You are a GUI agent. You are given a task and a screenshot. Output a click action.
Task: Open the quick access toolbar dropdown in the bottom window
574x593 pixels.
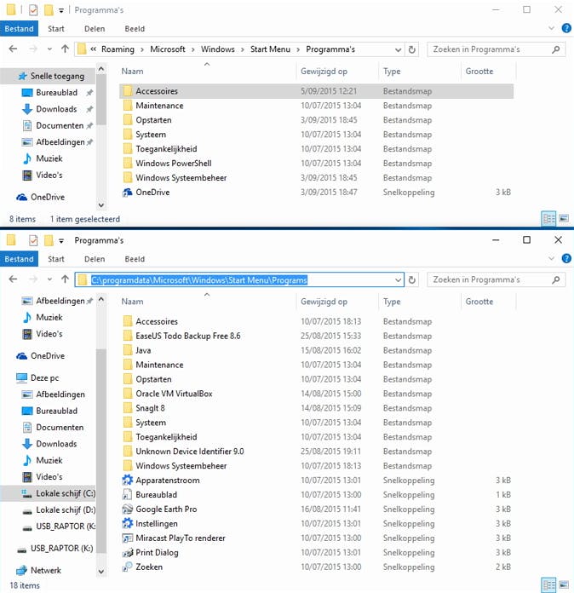(61, 241)
